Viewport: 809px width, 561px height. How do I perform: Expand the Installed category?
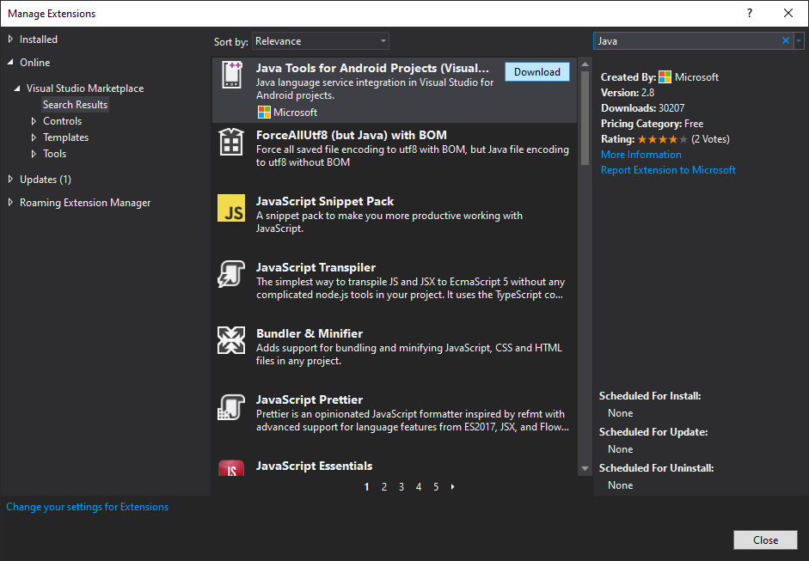pyautogui.click(x=10, y=40)
